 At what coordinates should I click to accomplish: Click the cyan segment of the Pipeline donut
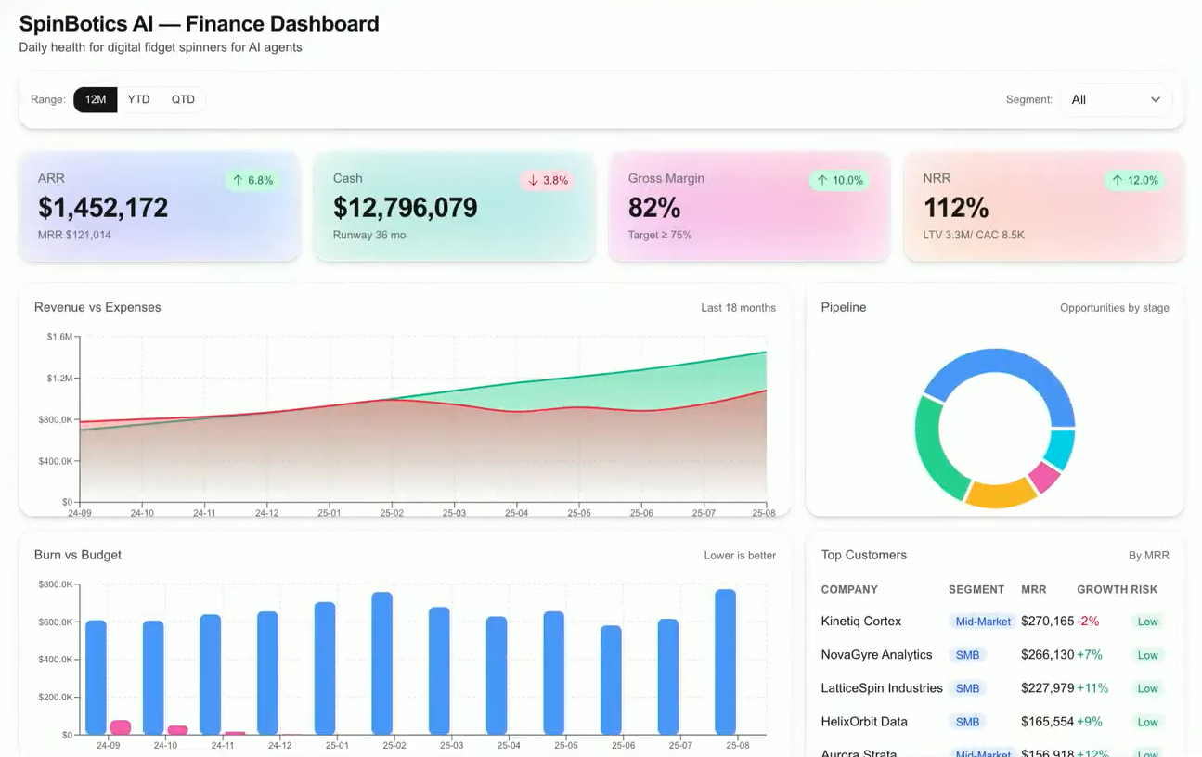tap(1060, 448)
